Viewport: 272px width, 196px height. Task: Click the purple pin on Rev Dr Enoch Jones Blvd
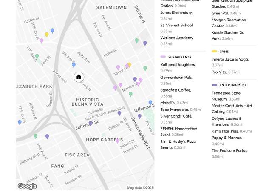pos(119,113)
